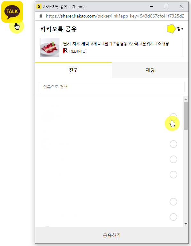This screenshot has height=246, width=191.
Task: Click the scrollbar up arrow
Action: (x=186, y=99)
